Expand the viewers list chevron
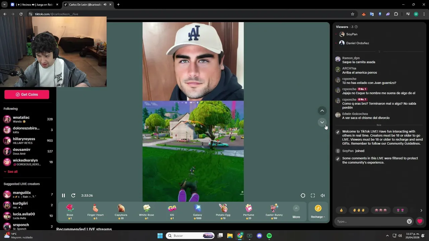 [379, 52]
